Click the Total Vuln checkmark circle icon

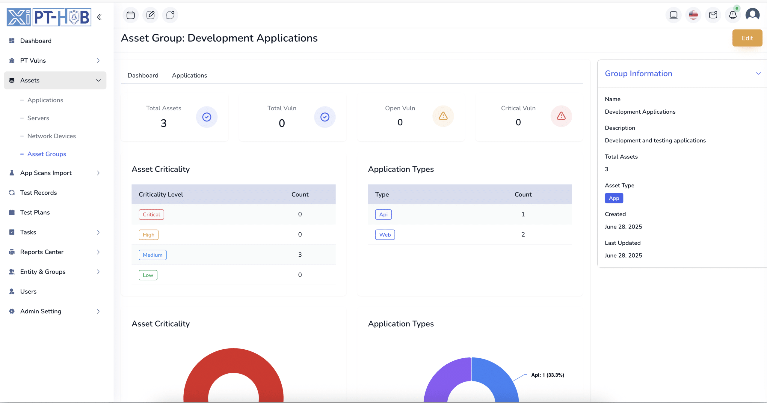tap(325, 117)
